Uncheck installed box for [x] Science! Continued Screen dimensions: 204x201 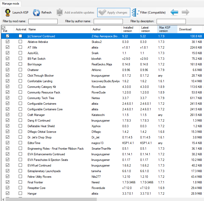pyautogui.click(x=7, y=36)
